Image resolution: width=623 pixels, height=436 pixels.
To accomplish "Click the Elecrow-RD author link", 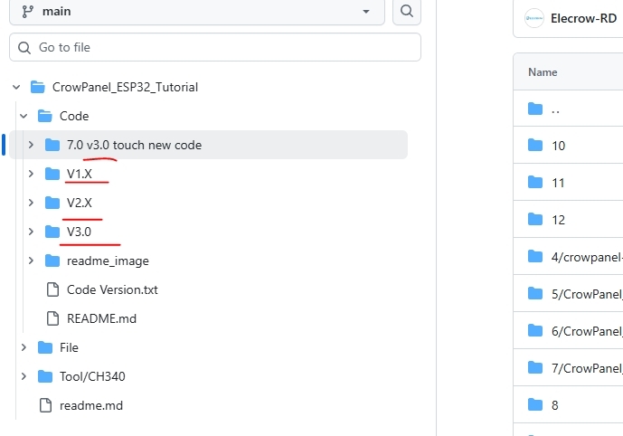I will [583, 18].
